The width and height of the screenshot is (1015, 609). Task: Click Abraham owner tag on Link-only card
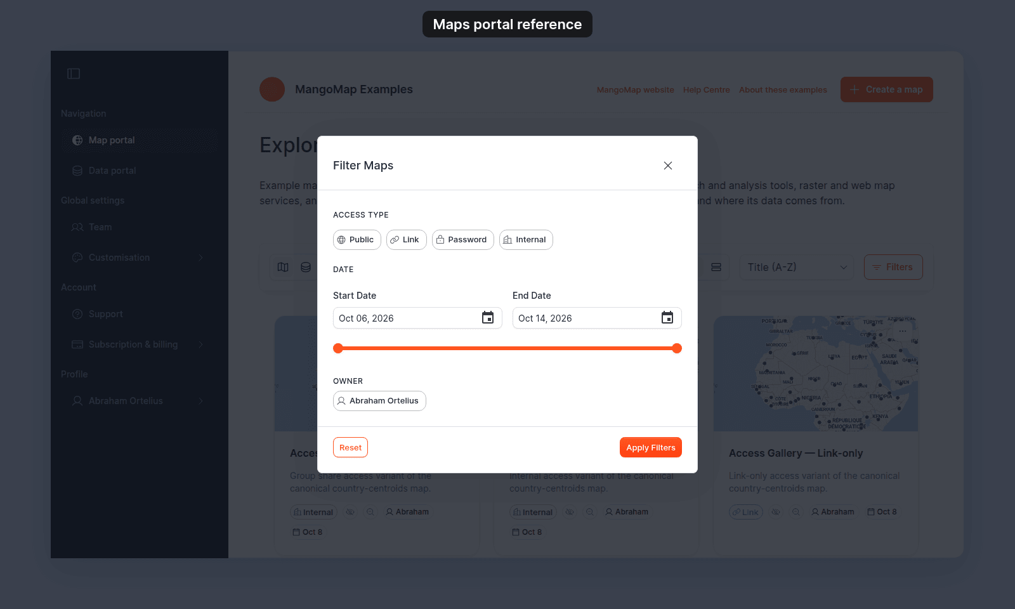[x=833, y=512]
